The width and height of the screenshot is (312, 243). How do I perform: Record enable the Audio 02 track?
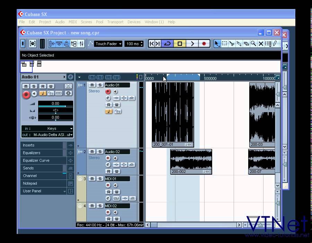coord(108,158)
